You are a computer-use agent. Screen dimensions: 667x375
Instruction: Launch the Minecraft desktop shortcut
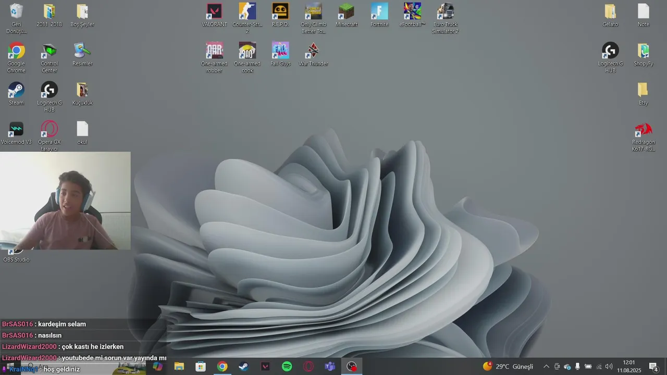point(347,15)
